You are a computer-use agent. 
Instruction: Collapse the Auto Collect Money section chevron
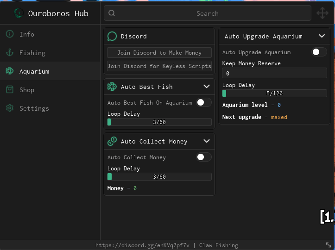207,141
